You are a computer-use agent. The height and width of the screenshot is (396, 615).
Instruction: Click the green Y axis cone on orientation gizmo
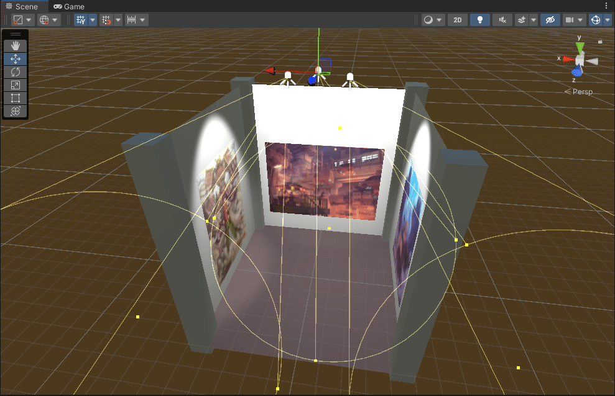(x=580, y=47)
